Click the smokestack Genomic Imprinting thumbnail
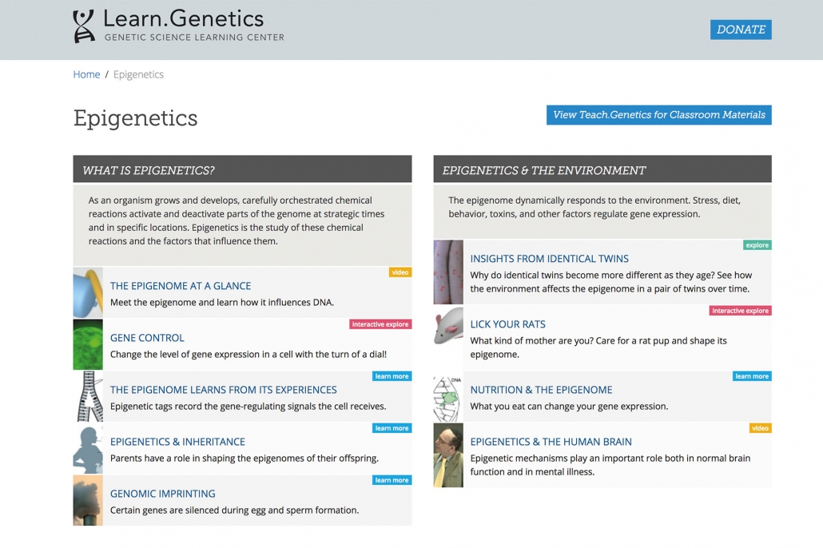Image resolution: width=823 pixels, height=548 pixels. [x=88, y=500]
